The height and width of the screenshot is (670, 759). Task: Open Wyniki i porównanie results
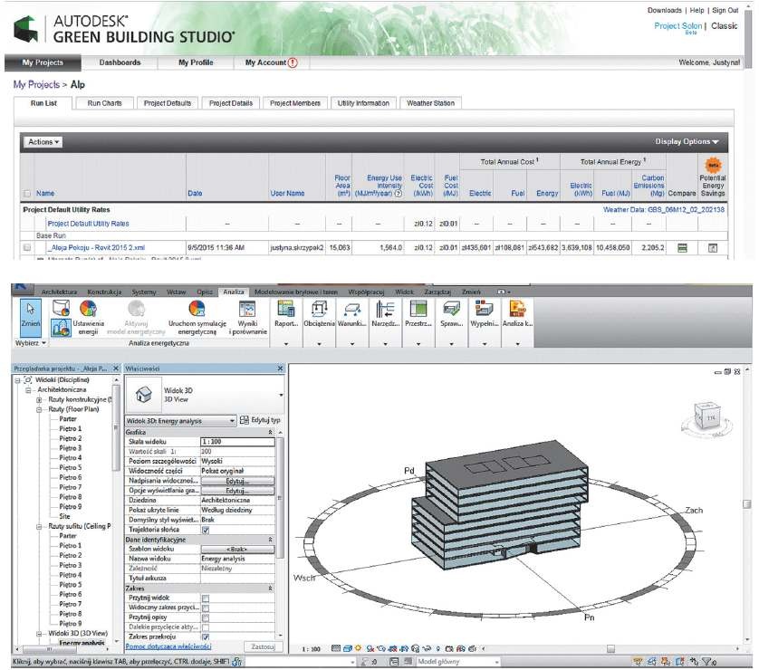pyautogui.click(x=247, y=318)
